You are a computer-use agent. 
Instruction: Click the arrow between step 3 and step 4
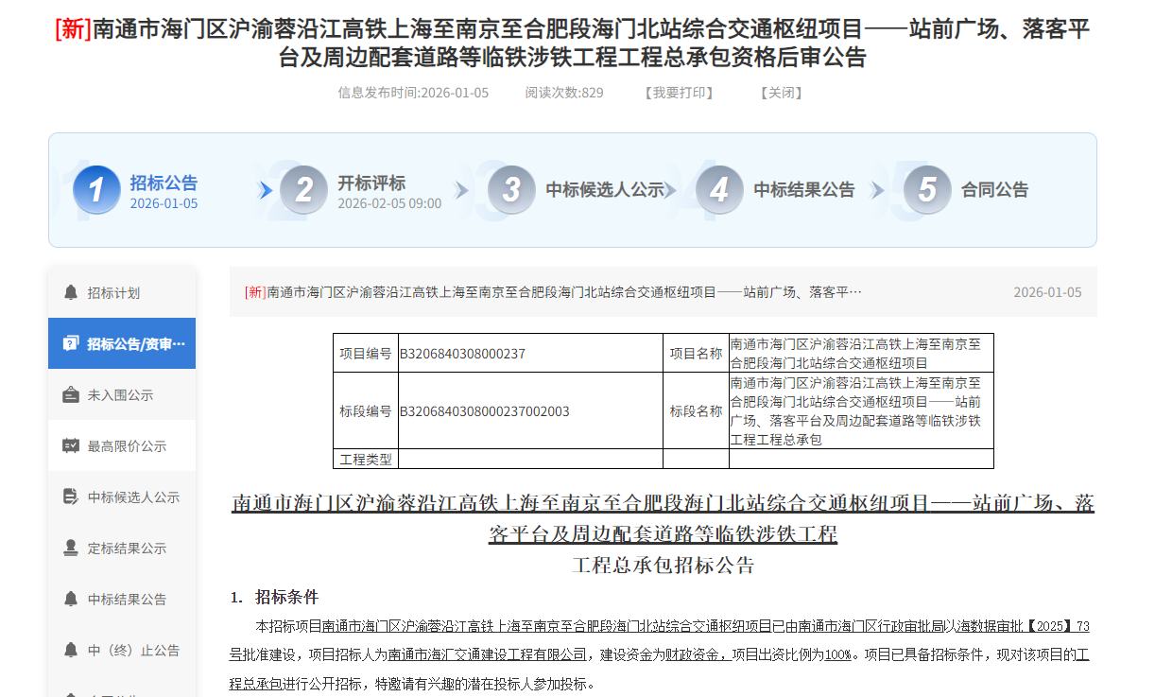point(671,189)
